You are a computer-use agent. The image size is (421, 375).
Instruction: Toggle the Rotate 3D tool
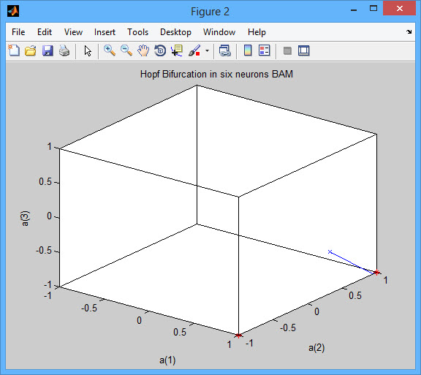(160, 50)
